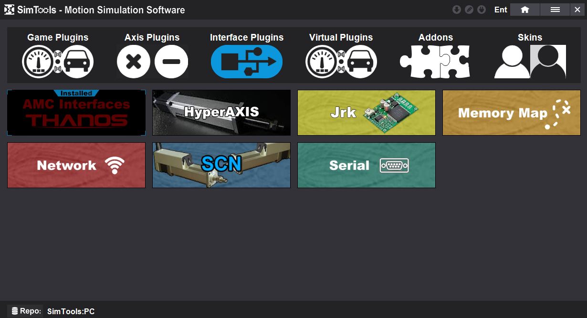Go to the Home screen

pyautogui.click(x=525, y=10)
